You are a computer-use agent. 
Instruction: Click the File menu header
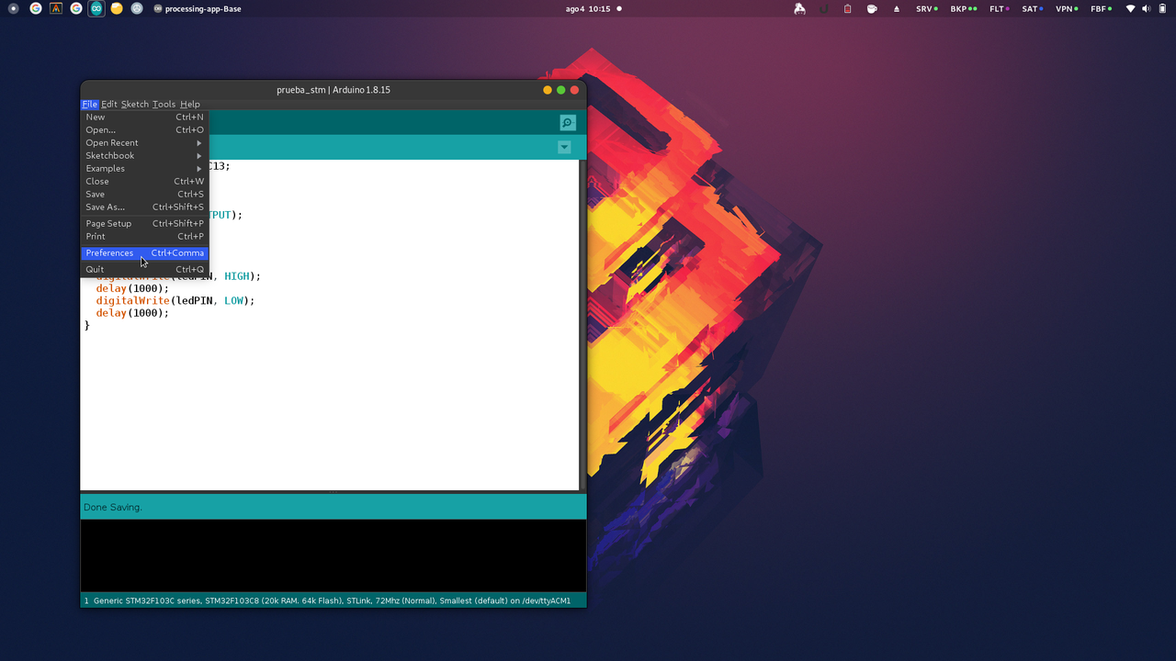[89, 104]
